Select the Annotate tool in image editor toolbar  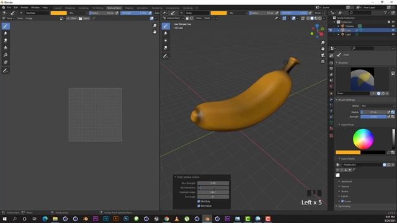tap(6, 71)
